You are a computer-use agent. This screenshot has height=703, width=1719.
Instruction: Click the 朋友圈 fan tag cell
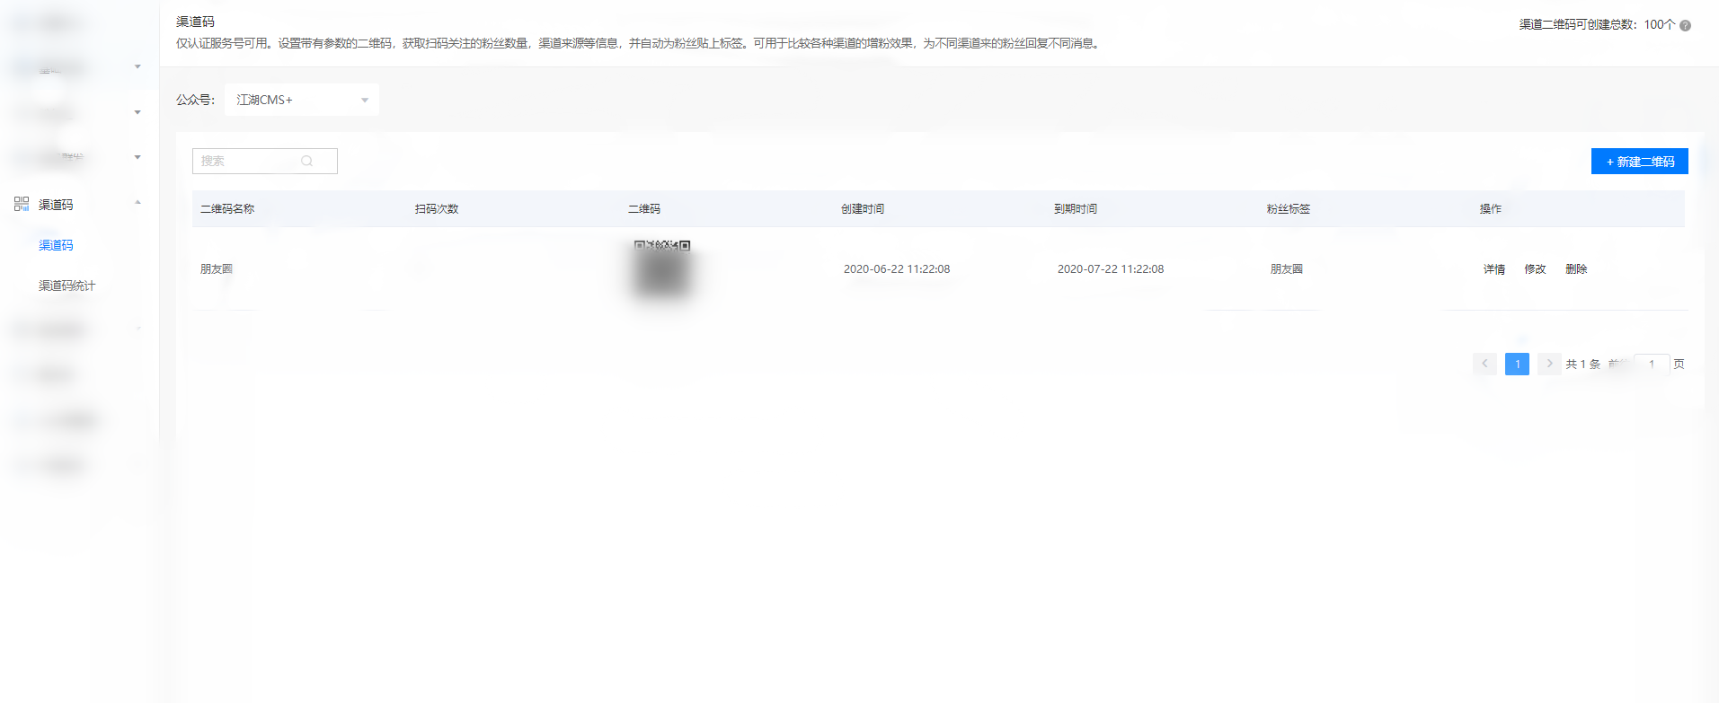coord(1287,269)
